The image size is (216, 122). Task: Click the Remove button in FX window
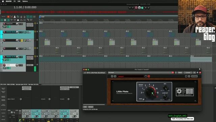91,107
